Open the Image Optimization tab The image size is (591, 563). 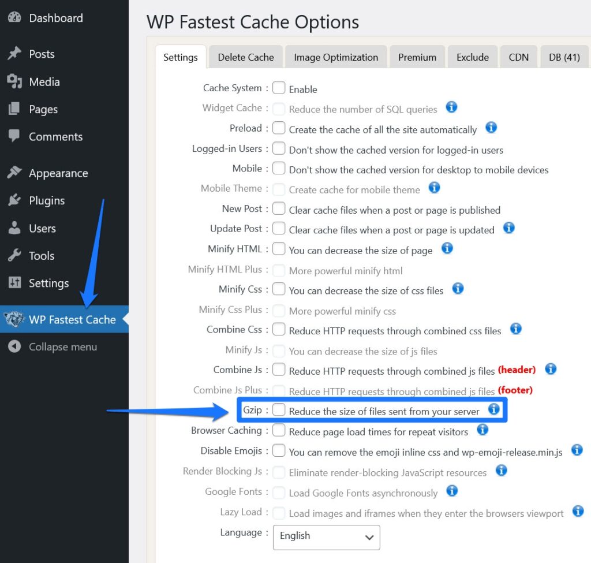click(x=336, y=57)
